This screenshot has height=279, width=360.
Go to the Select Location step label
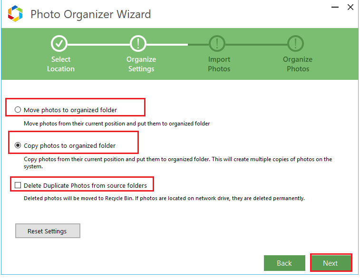[60, 64]
